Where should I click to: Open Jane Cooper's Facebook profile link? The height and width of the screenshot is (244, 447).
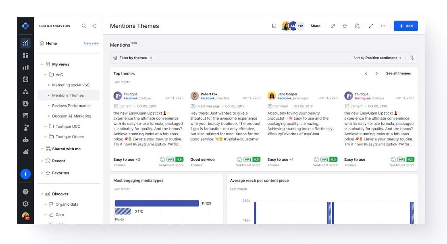pos(285,98)
